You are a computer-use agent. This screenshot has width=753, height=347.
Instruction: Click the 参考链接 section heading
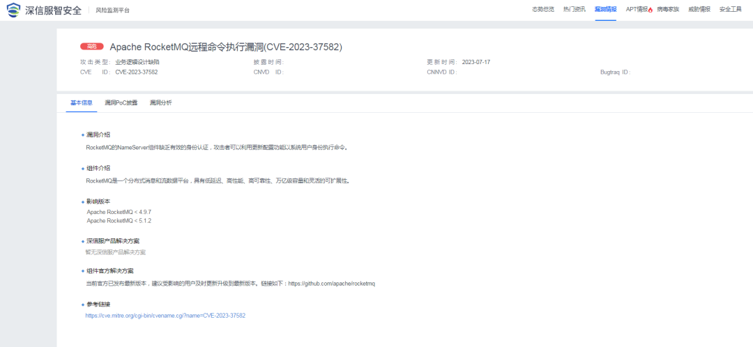(x=98, y=304)
